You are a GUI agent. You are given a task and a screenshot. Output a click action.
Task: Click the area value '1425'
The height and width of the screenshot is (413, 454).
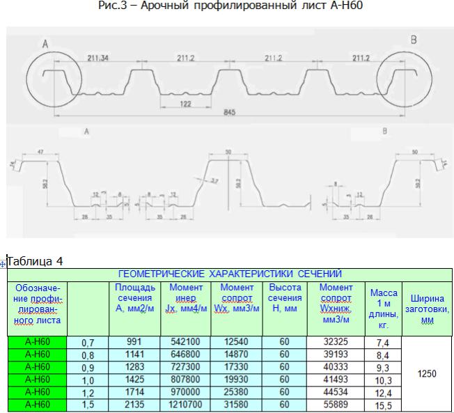(x=134, y=380)
